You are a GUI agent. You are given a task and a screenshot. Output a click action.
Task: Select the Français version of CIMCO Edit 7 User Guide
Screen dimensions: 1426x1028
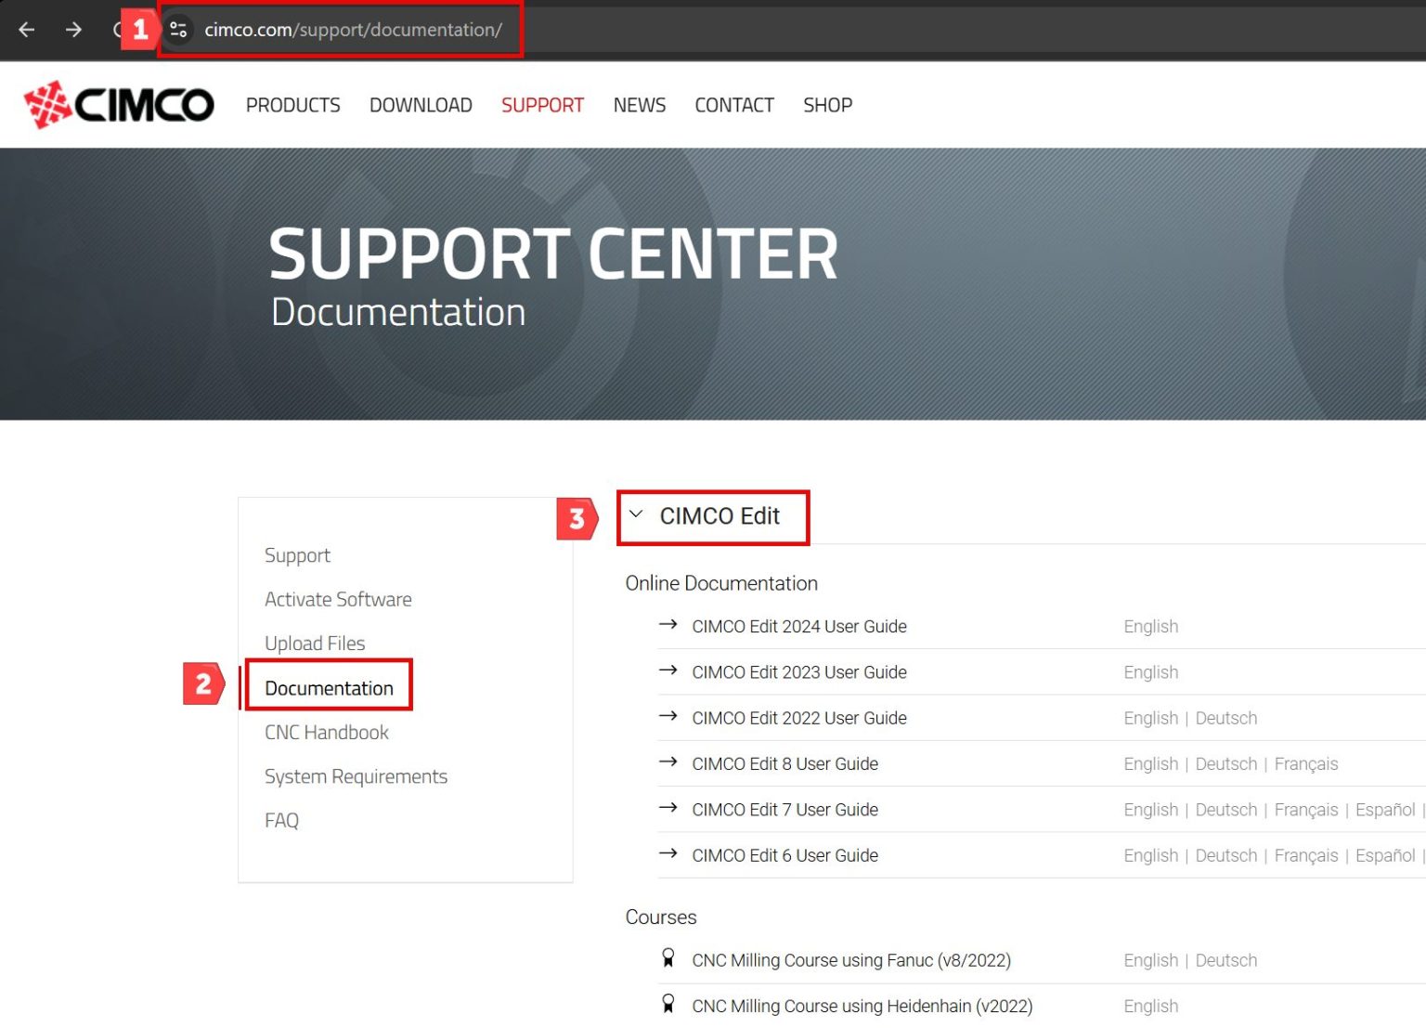coord(1305,809)
